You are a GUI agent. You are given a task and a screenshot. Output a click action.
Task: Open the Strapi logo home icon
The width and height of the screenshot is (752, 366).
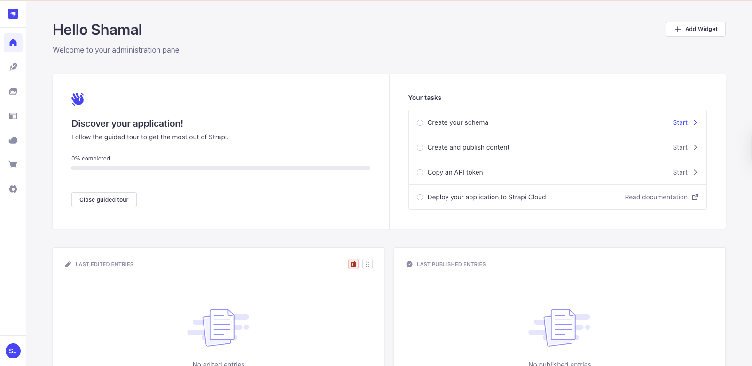pos(13,14)
